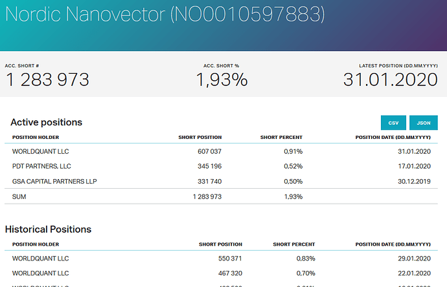
Task: Click the short percent 0,50%
Action: [293, 182]
